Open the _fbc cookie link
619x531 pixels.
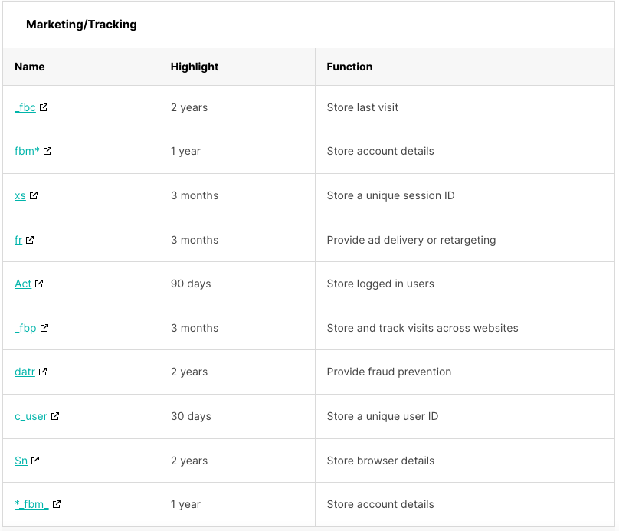coord(25,107)
